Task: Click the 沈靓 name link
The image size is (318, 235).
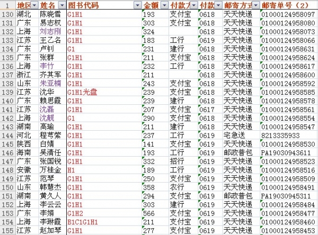Action: tap(47, 118)
